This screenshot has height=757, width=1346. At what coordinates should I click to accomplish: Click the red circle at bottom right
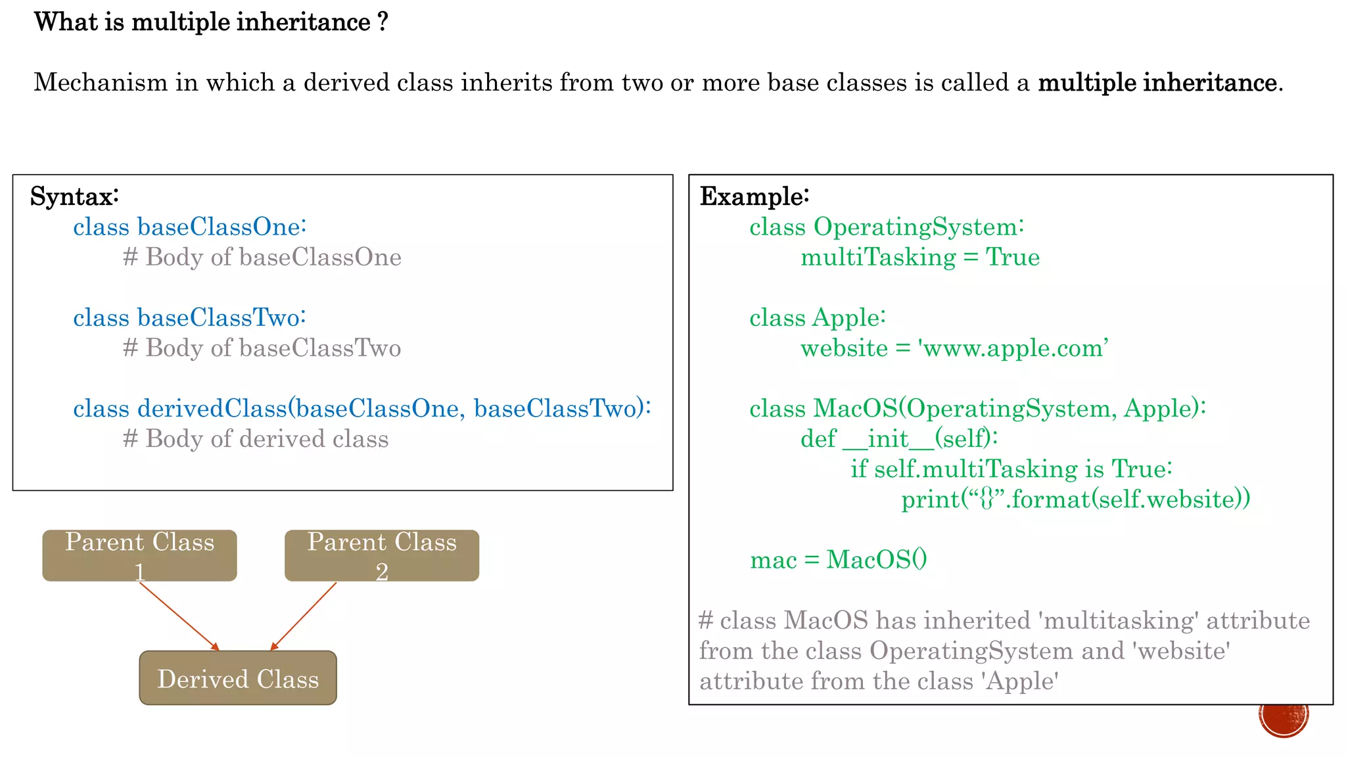(1284, 720)
